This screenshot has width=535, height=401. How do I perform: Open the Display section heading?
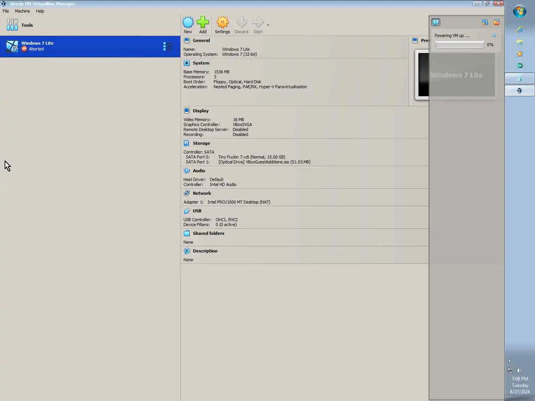coord(201,111)
